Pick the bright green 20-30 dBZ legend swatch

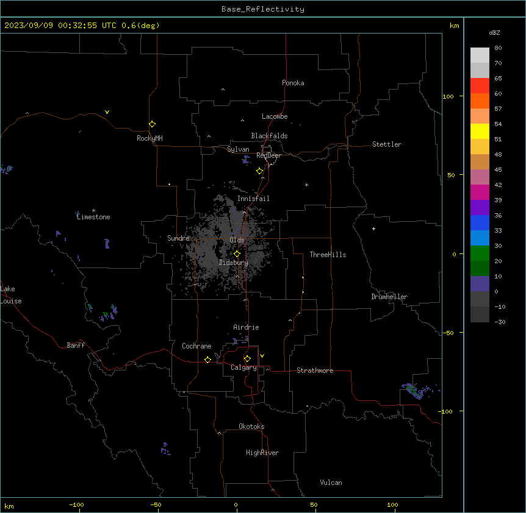point(480,253)
